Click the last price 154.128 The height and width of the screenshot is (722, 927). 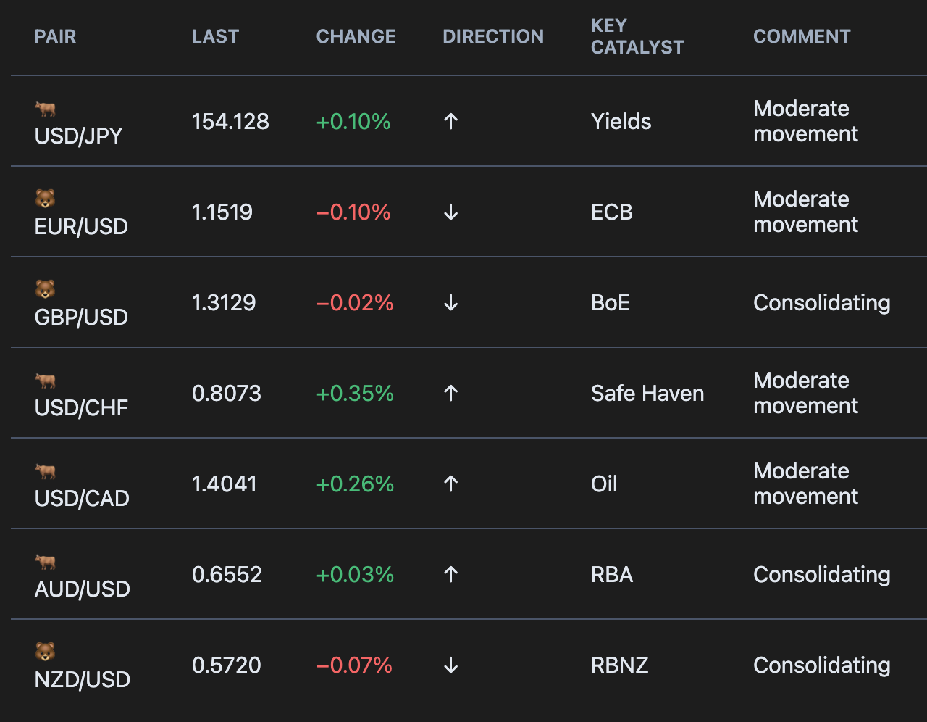[x=230, y=121]
